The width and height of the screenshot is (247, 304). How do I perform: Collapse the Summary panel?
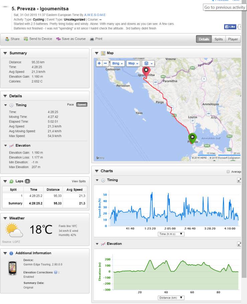[5, 53]
